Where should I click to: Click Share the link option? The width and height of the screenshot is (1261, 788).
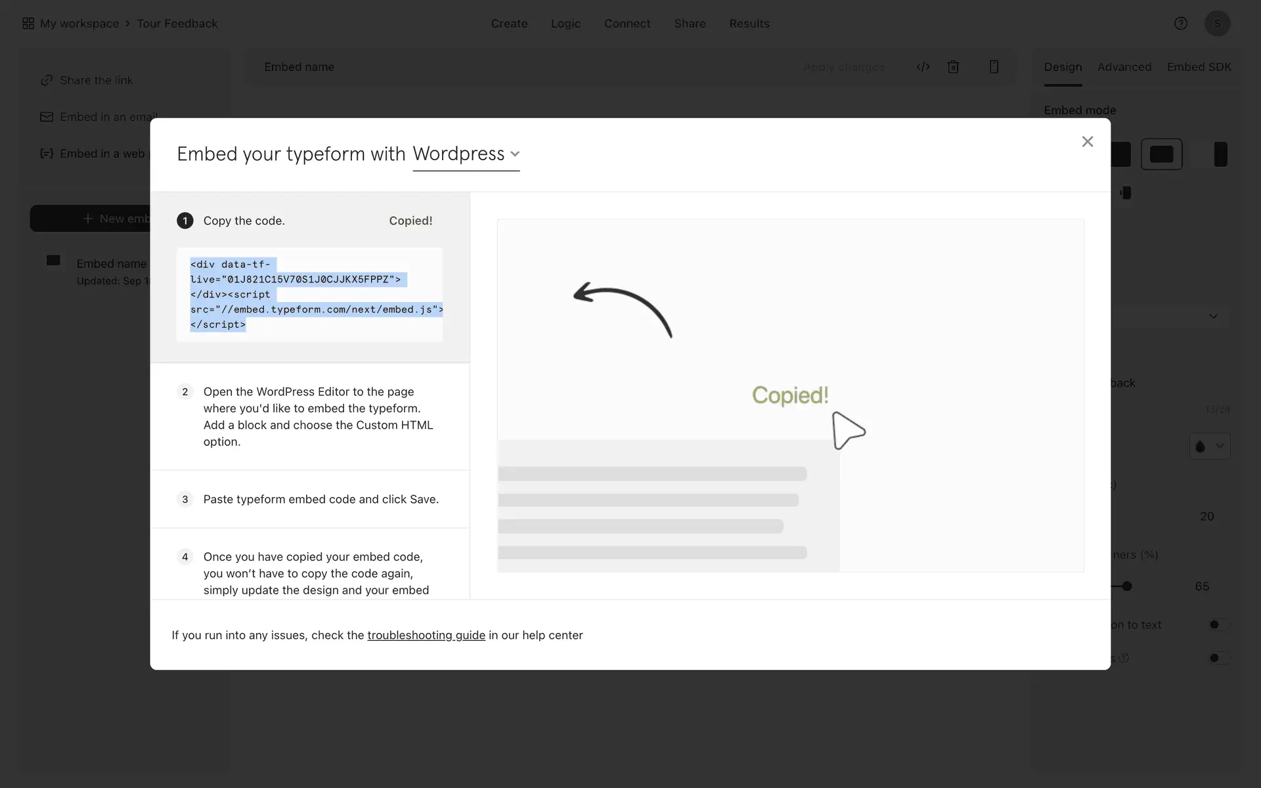click(96, 80)
